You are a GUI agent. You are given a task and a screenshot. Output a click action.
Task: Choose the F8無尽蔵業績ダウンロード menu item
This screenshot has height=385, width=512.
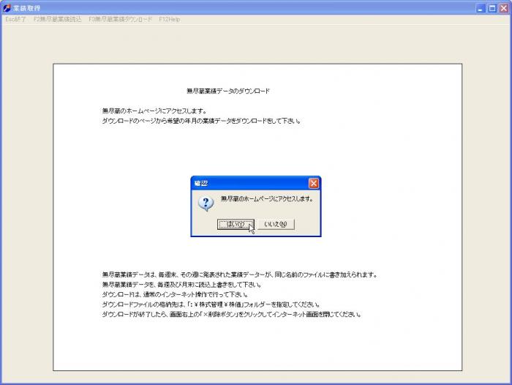pyautogui.click(x=120, y=19)
